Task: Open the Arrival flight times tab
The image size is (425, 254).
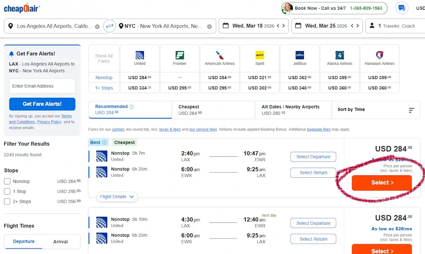Action: click(61, 241)
